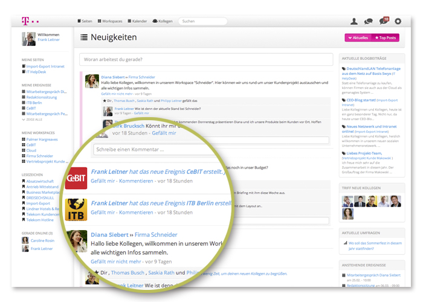Image resolution: width=423 pixels, height=302 pixels.
Task: Open Palmer Hargreaves workspace
Action: coord(42,140)
